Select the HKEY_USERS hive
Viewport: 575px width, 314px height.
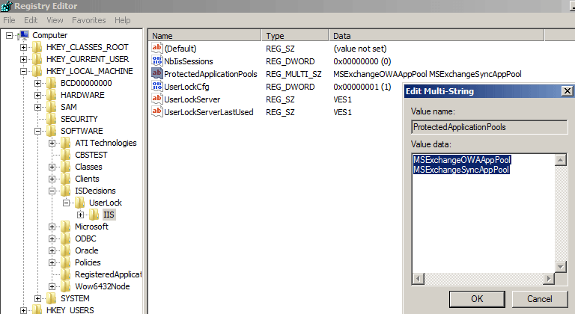(x=70, y=310)
